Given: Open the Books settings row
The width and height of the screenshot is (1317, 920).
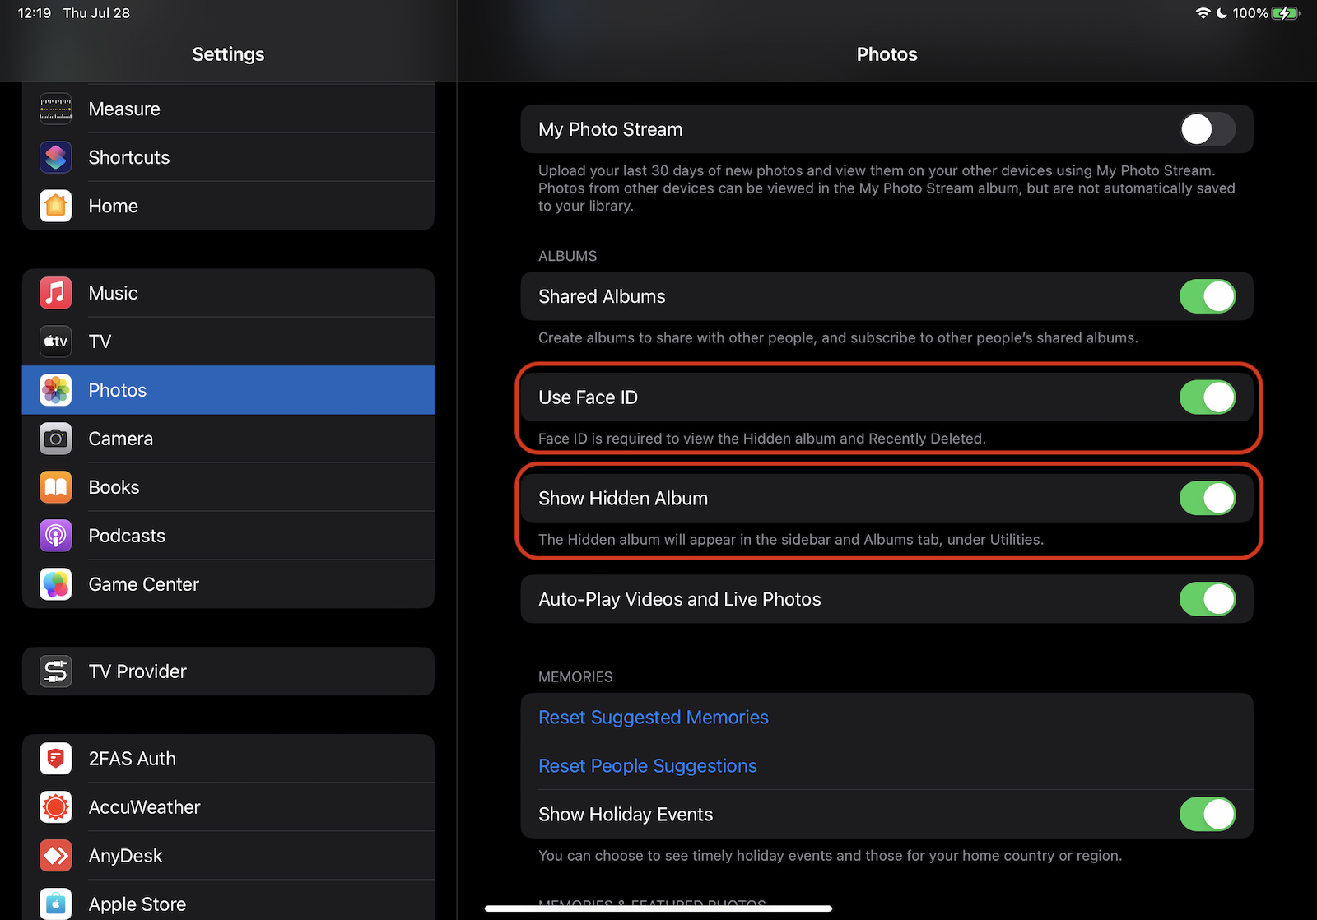Looking at the screenshot, I should [228, 487].
